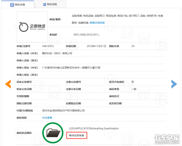Select similar group codes 3901;3906;3910;3911
The width and height of the screenshot is (182, 146).
(86, 35)
